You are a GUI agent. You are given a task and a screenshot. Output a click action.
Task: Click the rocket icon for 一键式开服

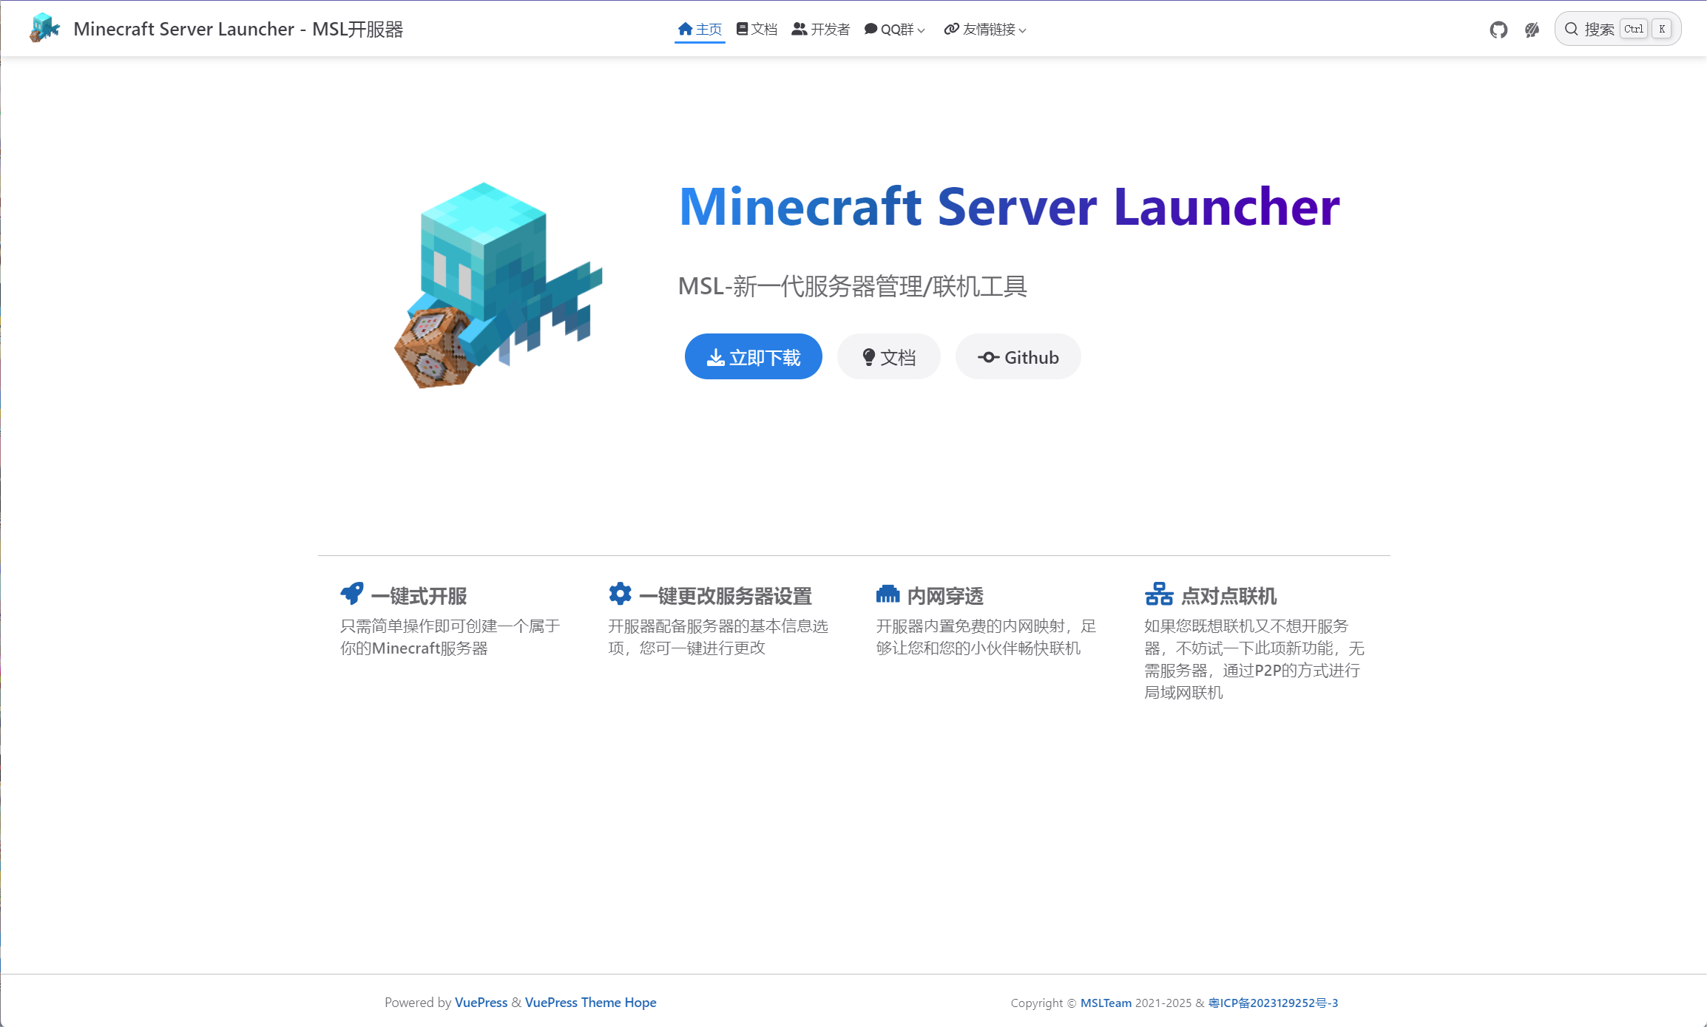(x=352, y=593)
